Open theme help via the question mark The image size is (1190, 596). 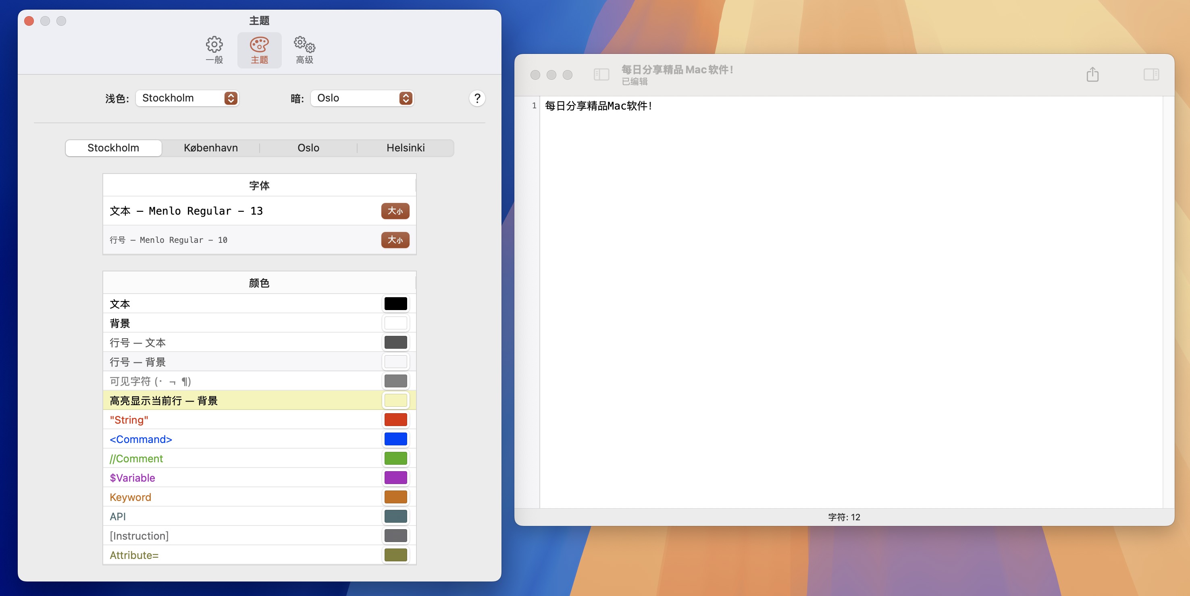[x=477, y=98]
